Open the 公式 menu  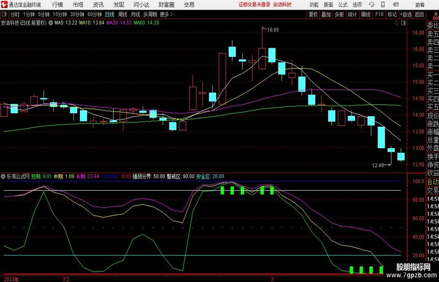click(x=343, y=5)
